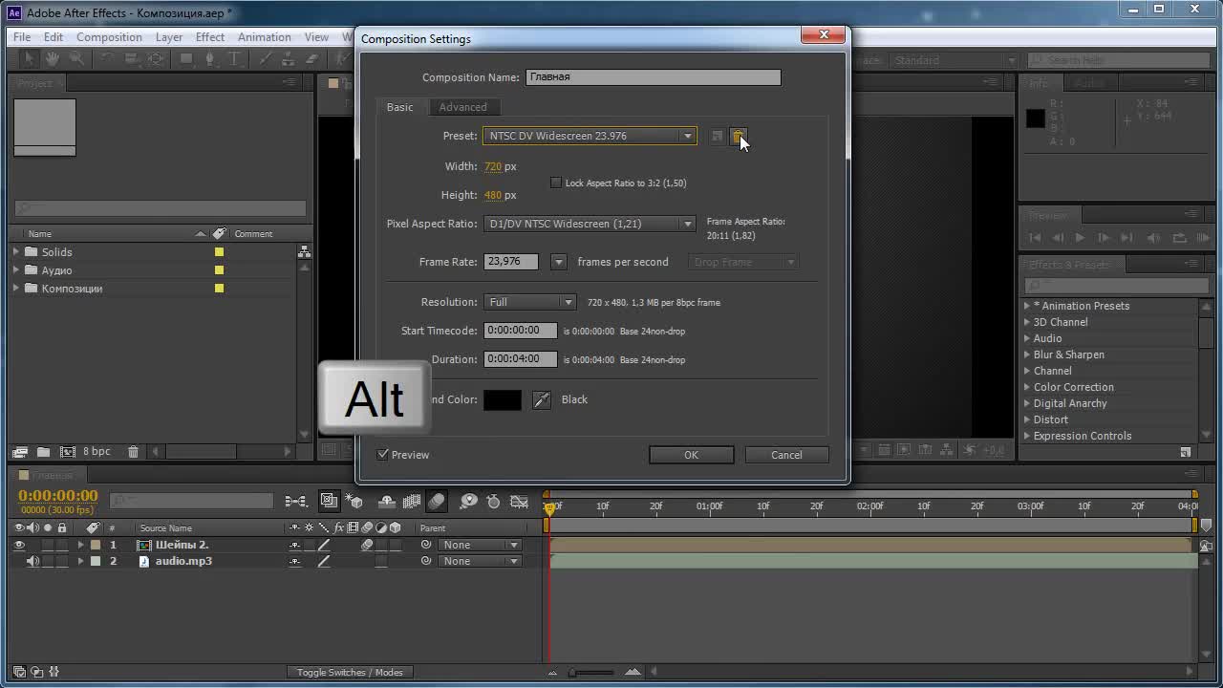Open the Composition menu
Image resolution: width=1223 pixels, height=688 pixels.
pyautogui.click(x=109, y=37)
